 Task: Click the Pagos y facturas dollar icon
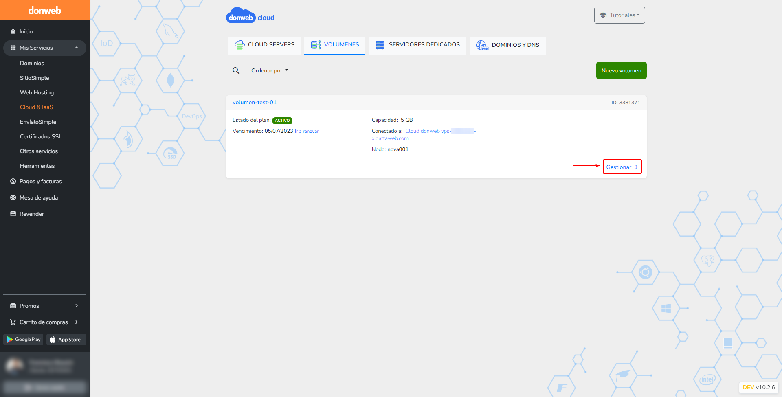click(x=13, y=181)
